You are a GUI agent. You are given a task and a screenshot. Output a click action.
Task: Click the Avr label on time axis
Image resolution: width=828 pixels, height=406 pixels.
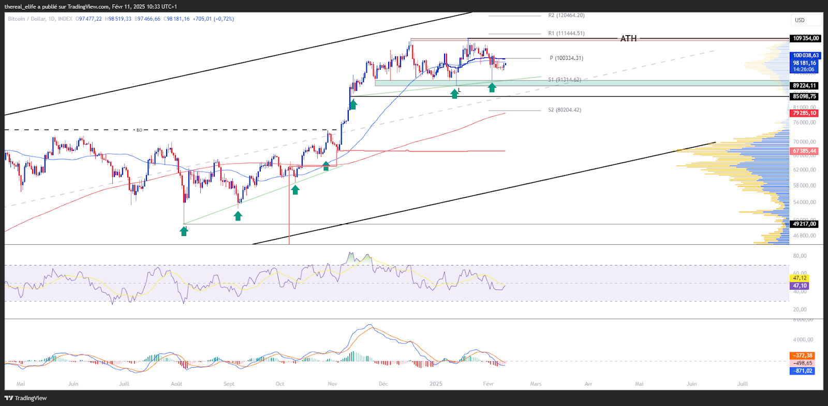pyautogui.click(x=588, y=384)
